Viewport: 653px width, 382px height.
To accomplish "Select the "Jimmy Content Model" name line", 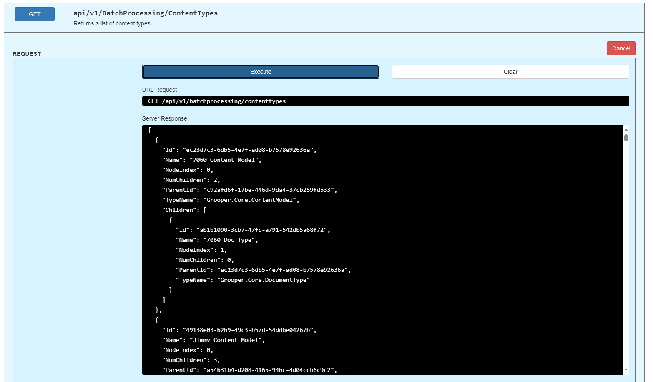I will pyautogui.click(x=213, y=340).
